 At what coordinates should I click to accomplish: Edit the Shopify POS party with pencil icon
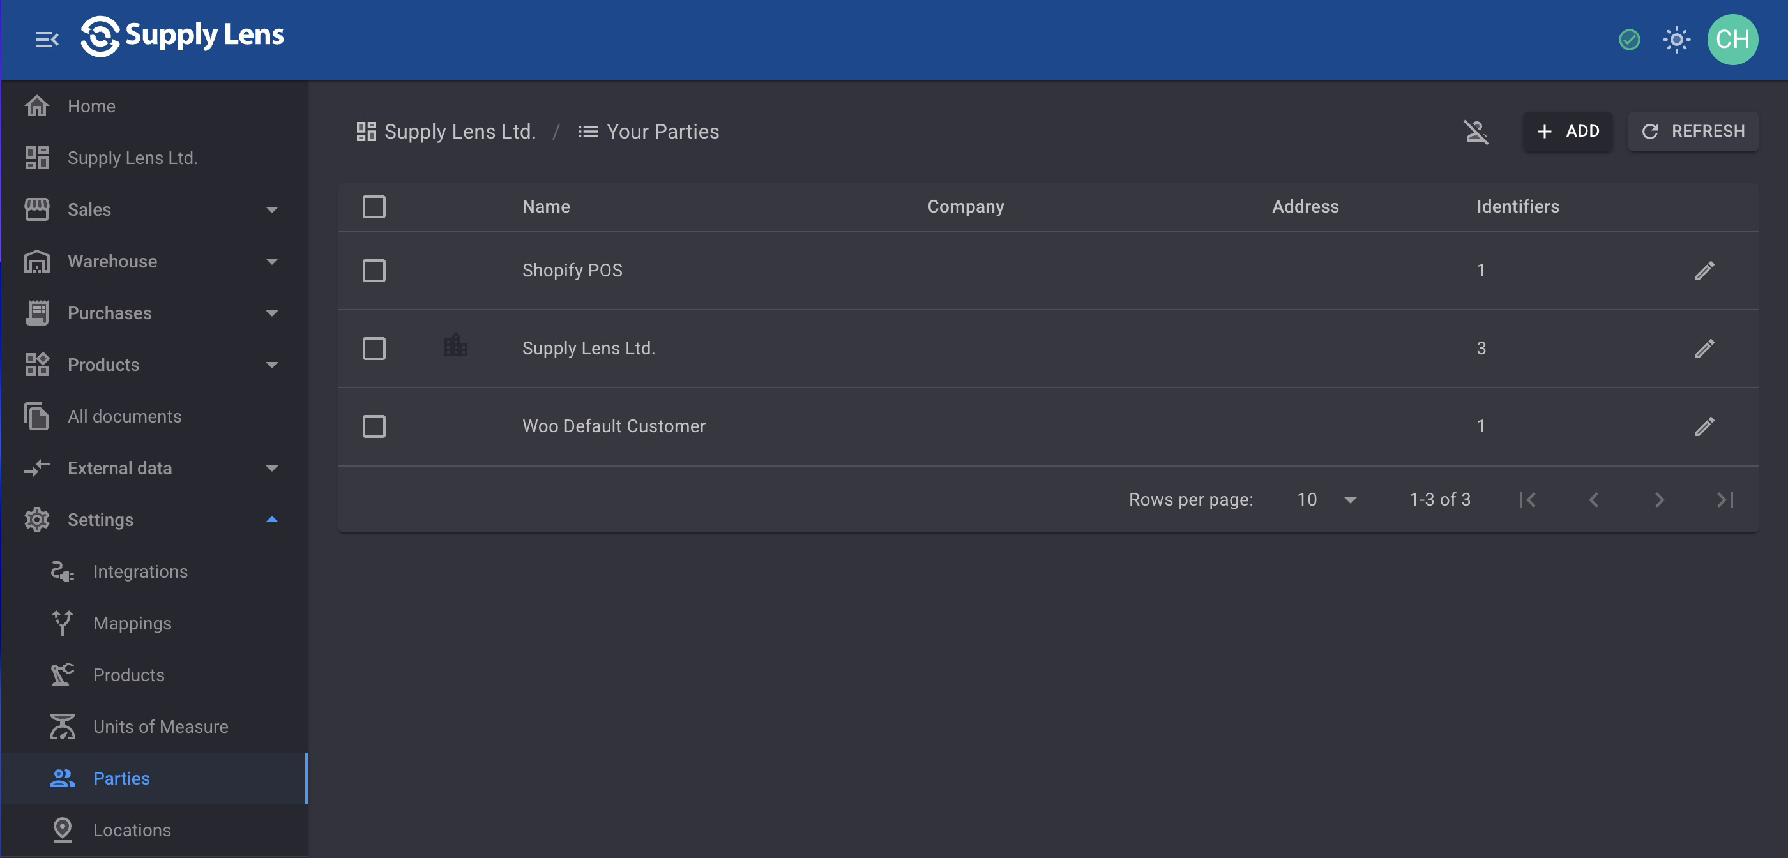(1704, 271)
